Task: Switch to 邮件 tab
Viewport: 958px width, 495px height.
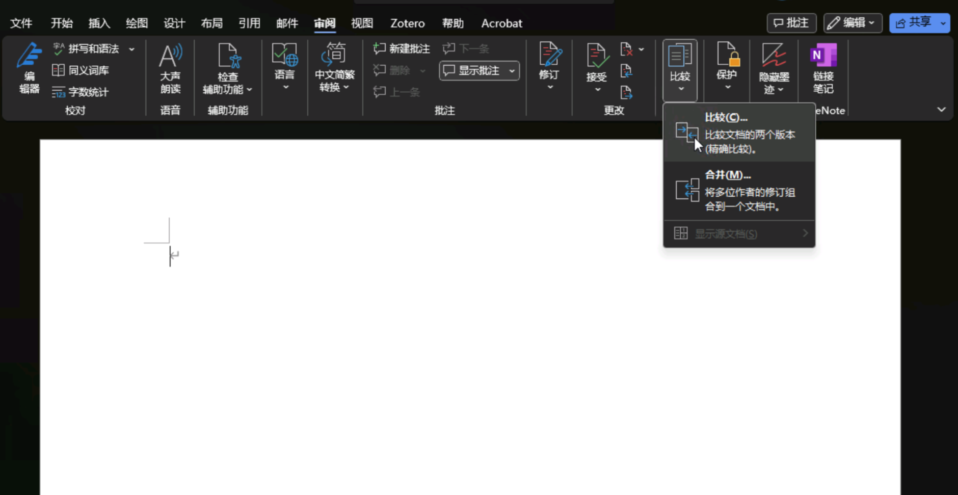Action: coord(287,23)
